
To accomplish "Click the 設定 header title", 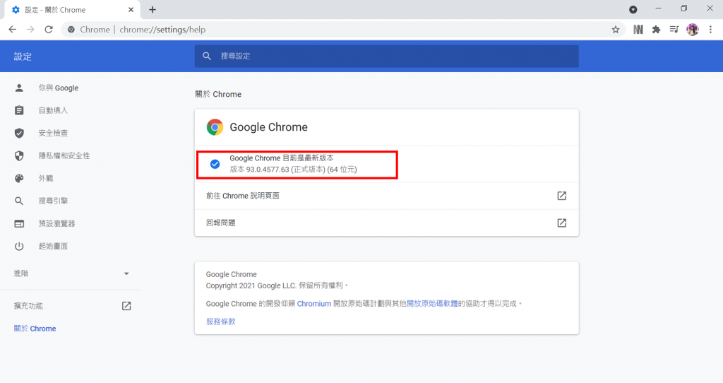I will [x=23, y=57].
